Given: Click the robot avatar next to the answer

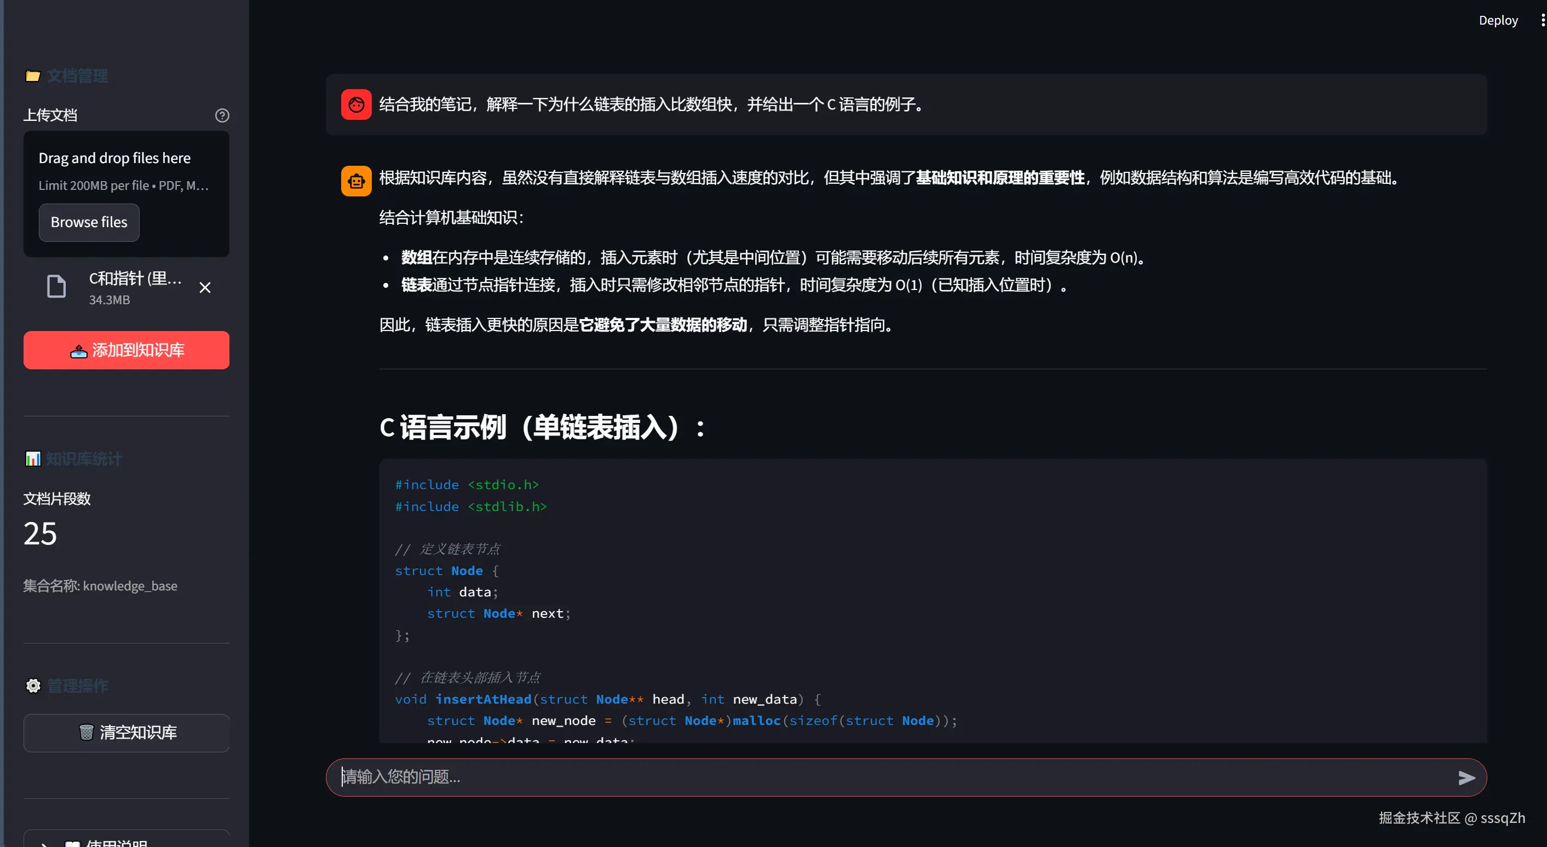Looking at the screenshot, I should 355,180.
